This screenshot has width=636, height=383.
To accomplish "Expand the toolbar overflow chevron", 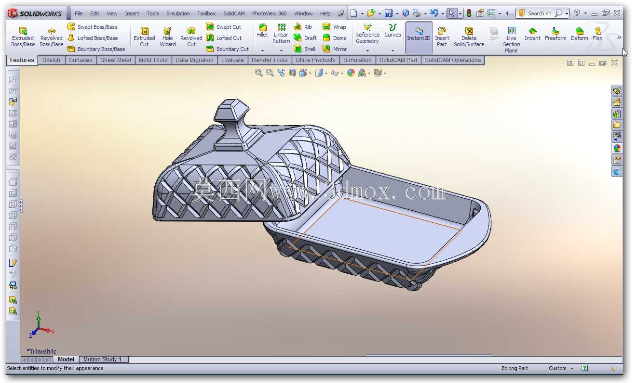I will point(619,37).
